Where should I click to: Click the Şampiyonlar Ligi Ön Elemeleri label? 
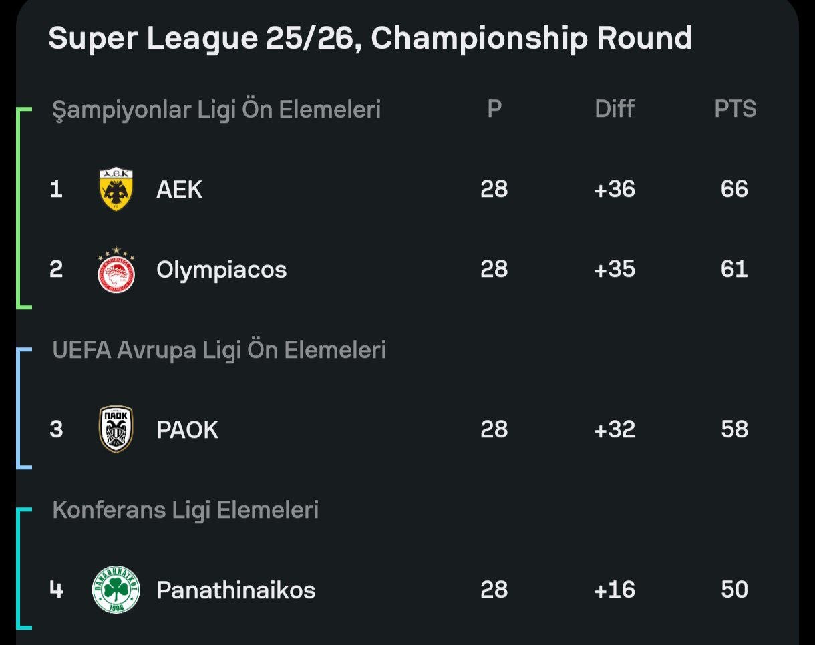coord(216,110)
